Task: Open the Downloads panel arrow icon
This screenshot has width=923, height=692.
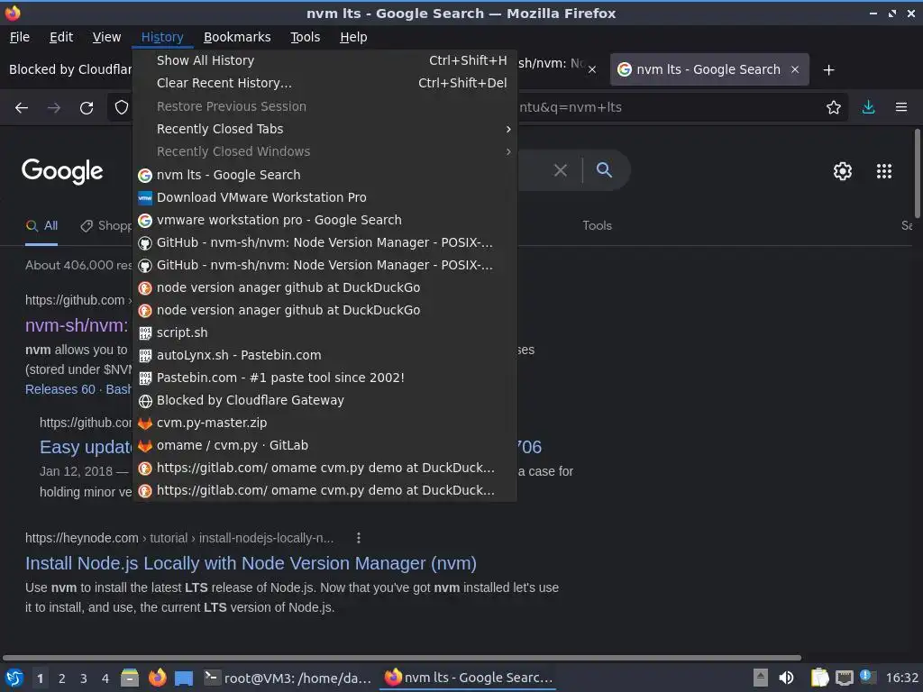Action: point(868,108)
